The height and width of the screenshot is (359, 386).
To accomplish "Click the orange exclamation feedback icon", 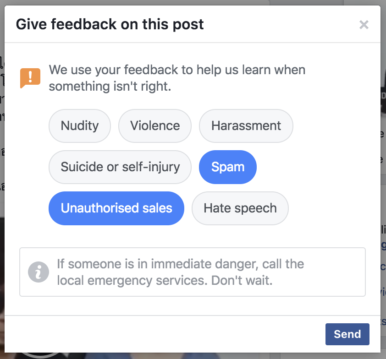I will [30, 77].
